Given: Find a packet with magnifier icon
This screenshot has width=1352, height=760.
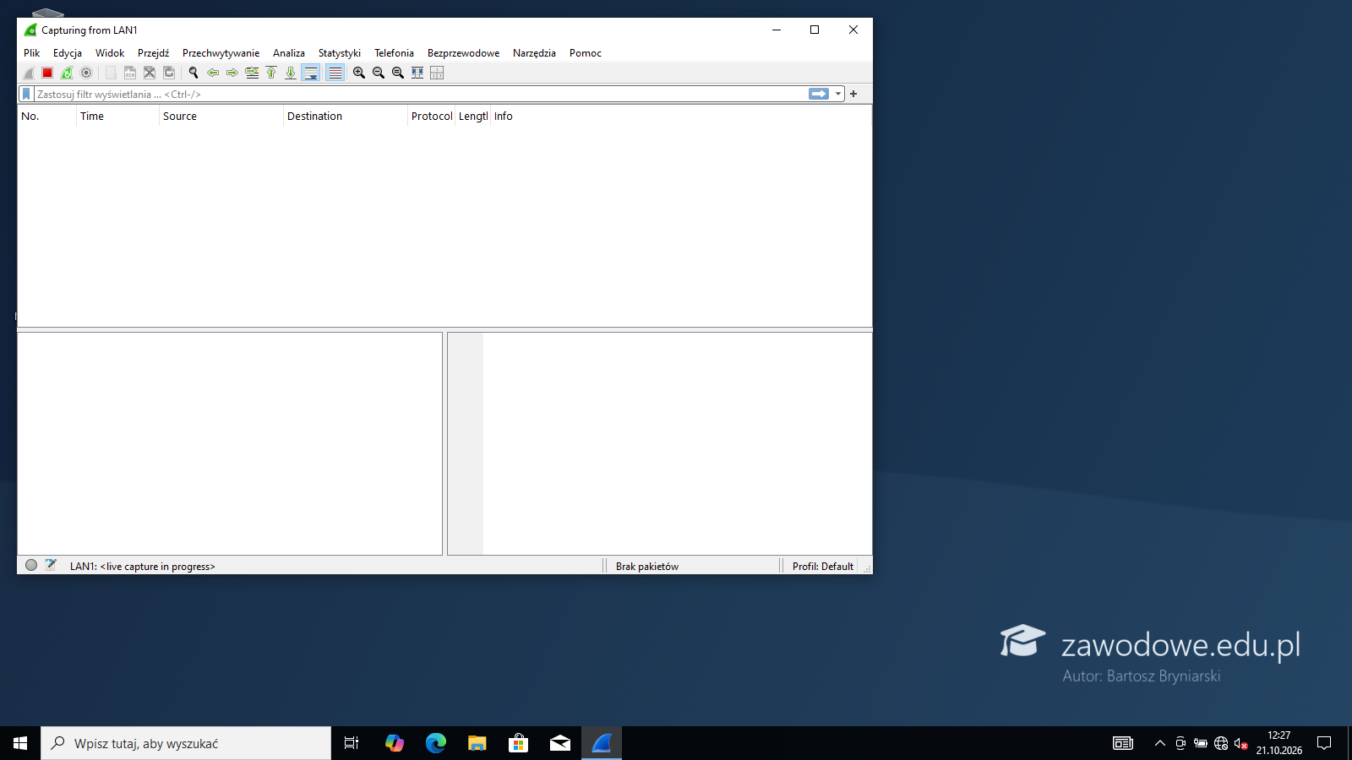Looking at the screenshot, I should click(x=194, y=73).
